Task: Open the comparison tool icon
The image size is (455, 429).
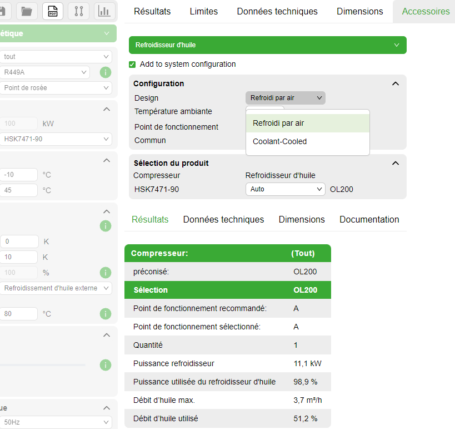Action: pyautogui.click(x=79, y=11)
